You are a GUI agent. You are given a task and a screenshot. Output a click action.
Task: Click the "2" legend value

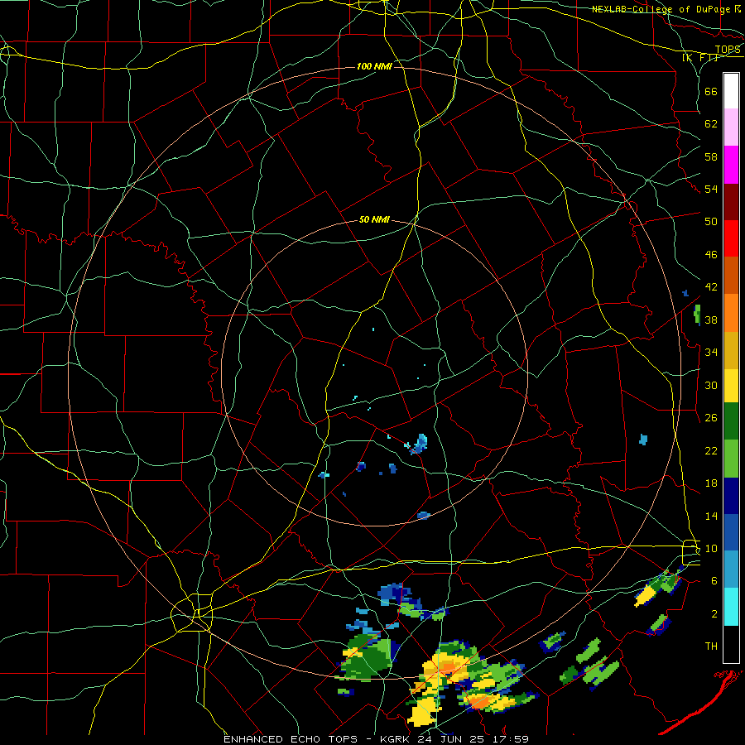click(x=714, y=614)
